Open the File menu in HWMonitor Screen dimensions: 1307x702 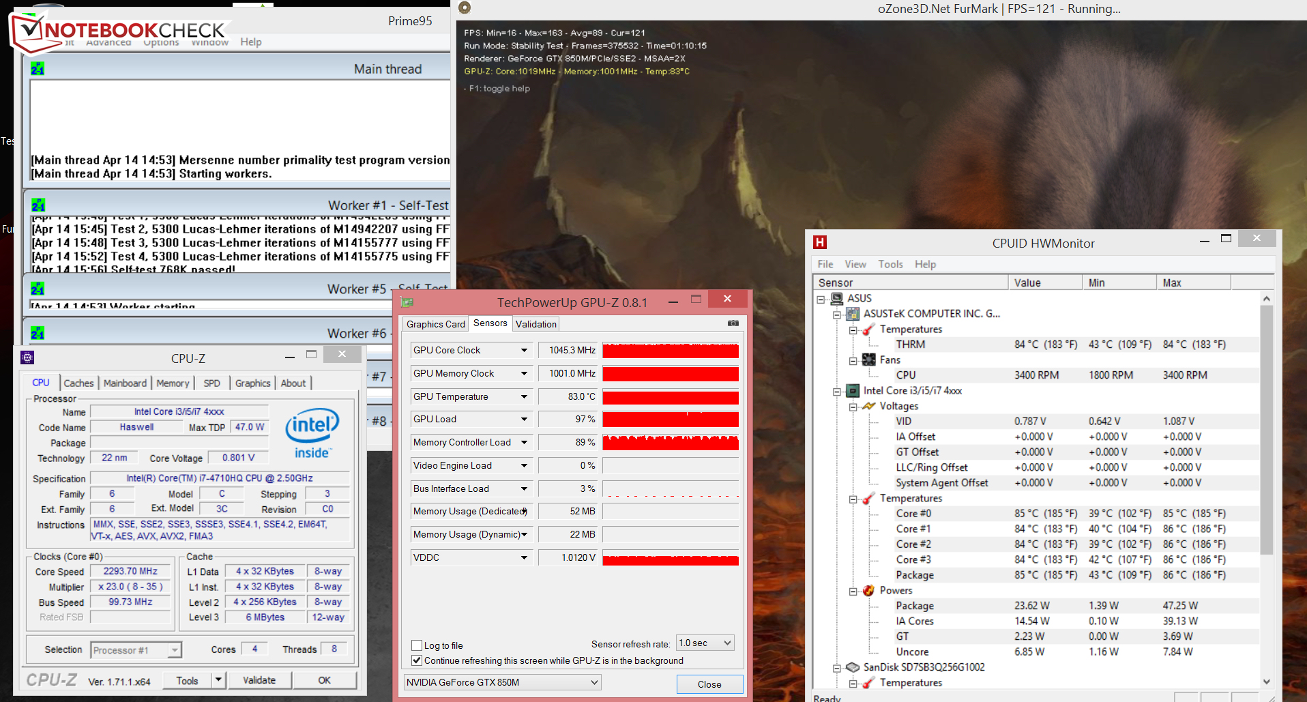click(x=825, y=264)
